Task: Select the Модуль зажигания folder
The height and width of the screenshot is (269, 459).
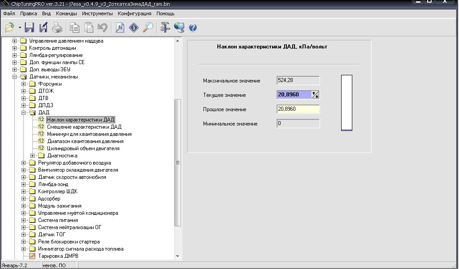Action: pos(60,206)
